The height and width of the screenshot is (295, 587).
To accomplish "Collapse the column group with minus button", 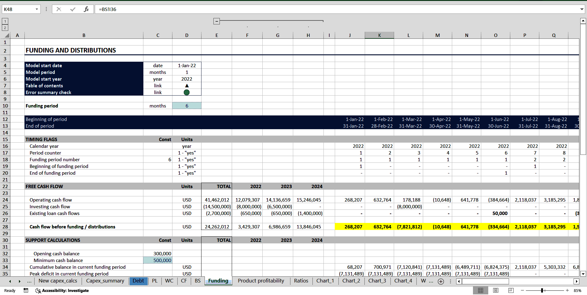I will [216, 21].
